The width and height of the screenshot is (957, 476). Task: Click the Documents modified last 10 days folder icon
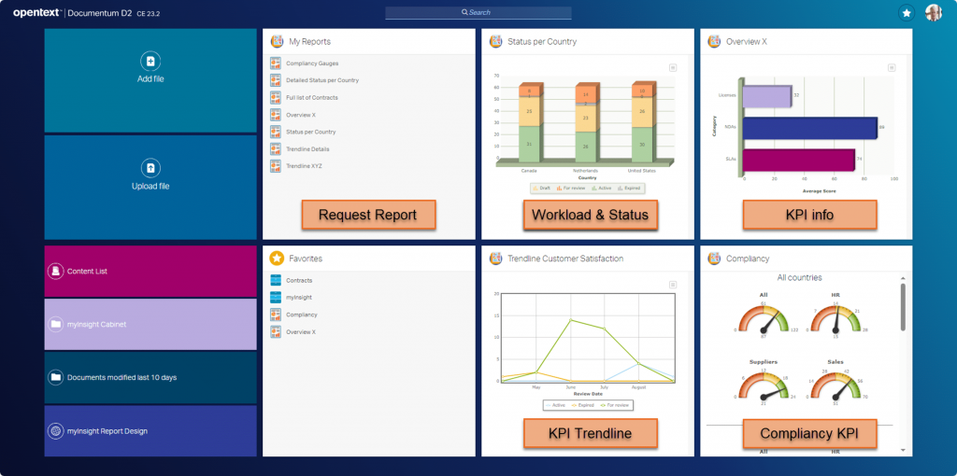55,377
